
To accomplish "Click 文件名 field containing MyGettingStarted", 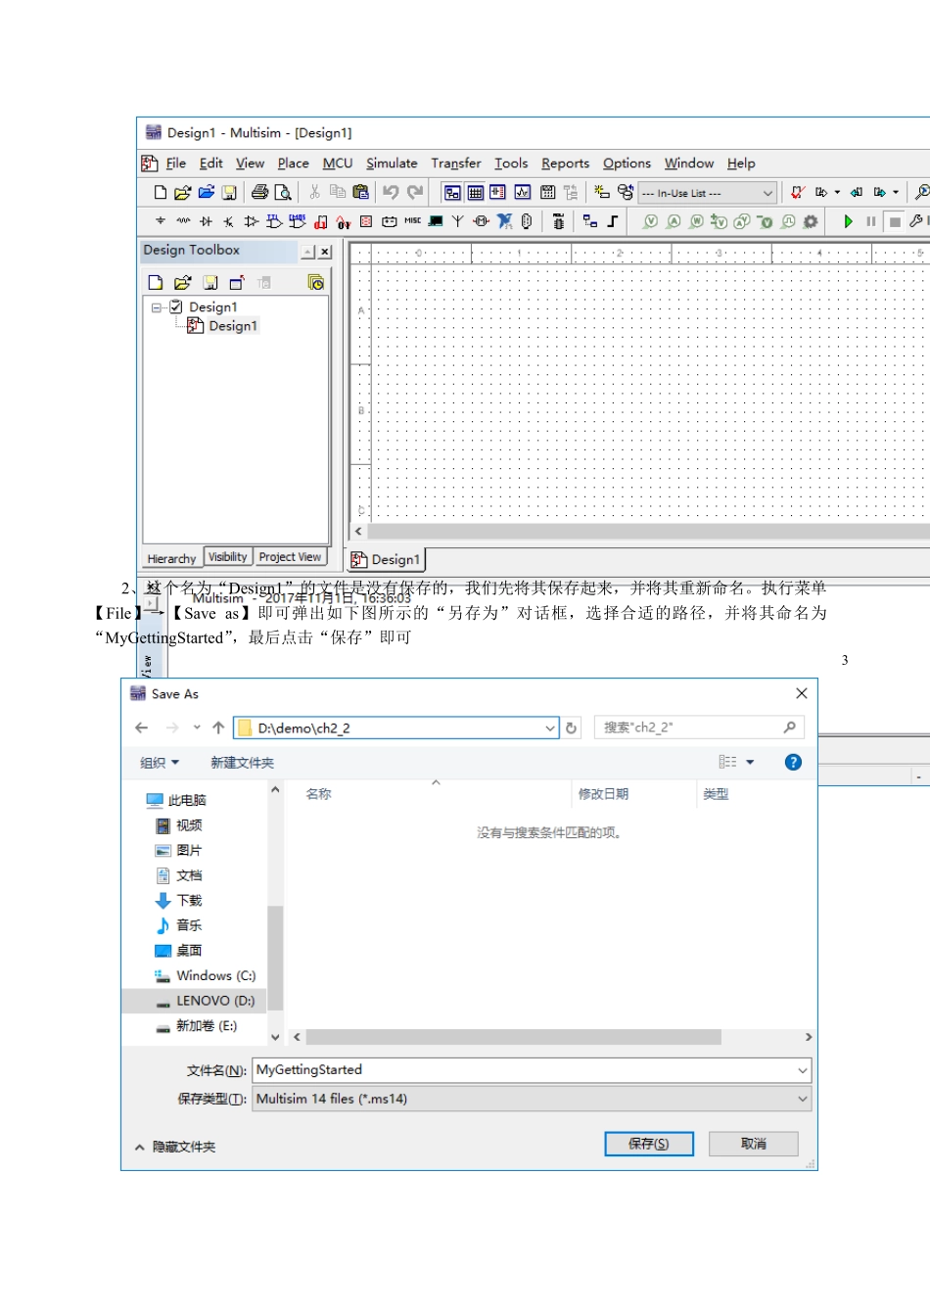I will (x=532, y=1070).
